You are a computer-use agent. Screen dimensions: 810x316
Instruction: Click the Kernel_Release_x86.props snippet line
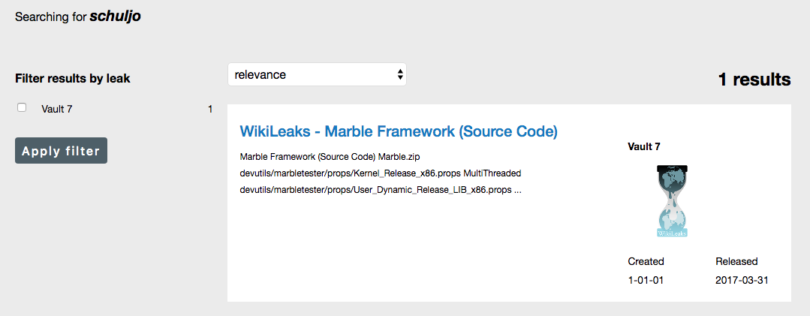(x=381, y=173)
